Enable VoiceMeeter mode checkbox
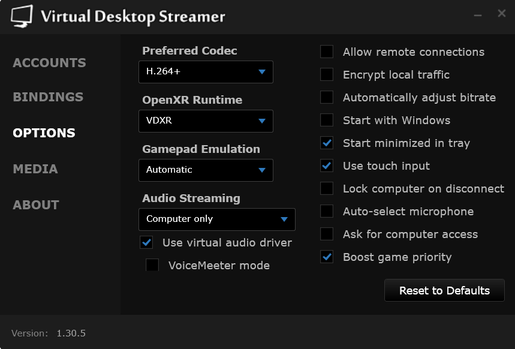515x349 pixels. [x=152, y=266]
